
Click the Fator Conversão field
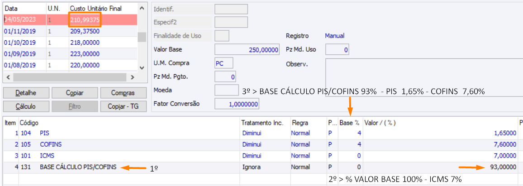click(236, 104)
